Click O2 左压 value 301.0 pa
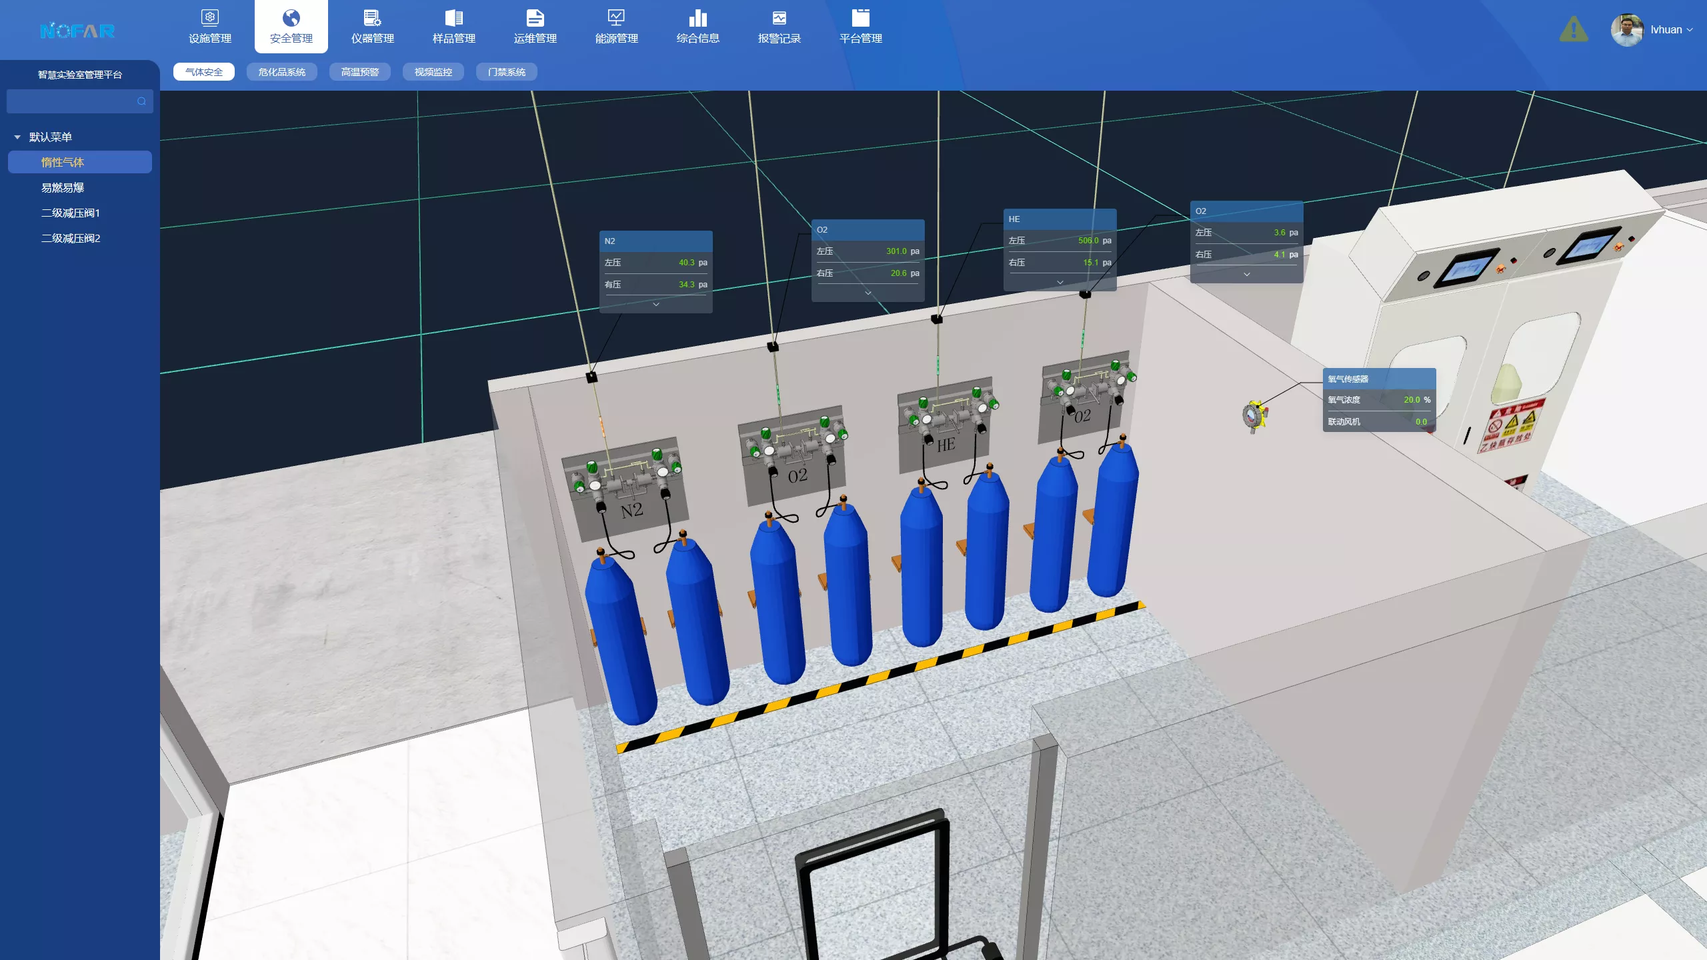 [x=903, y=251]
